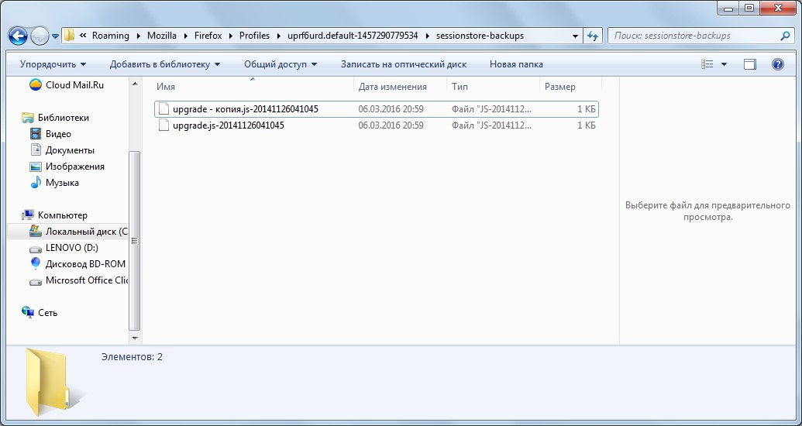
Task: Open the Видео library
Action: [x=58, y=134]
